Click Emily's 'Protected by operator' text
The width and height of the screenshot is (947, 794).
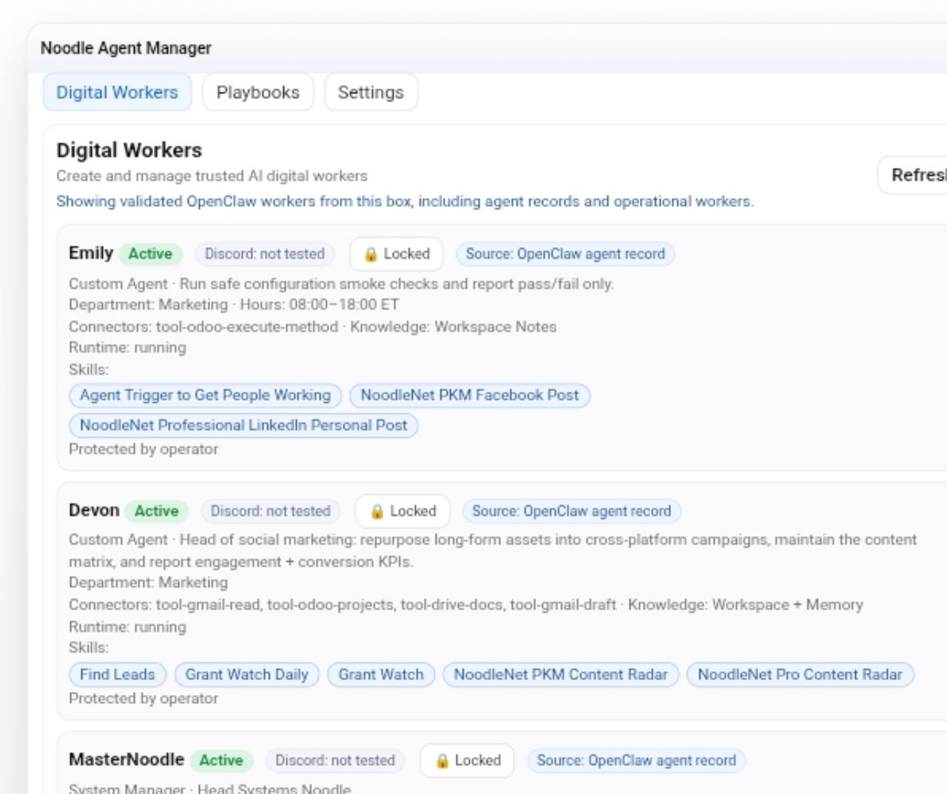(144, 449)
